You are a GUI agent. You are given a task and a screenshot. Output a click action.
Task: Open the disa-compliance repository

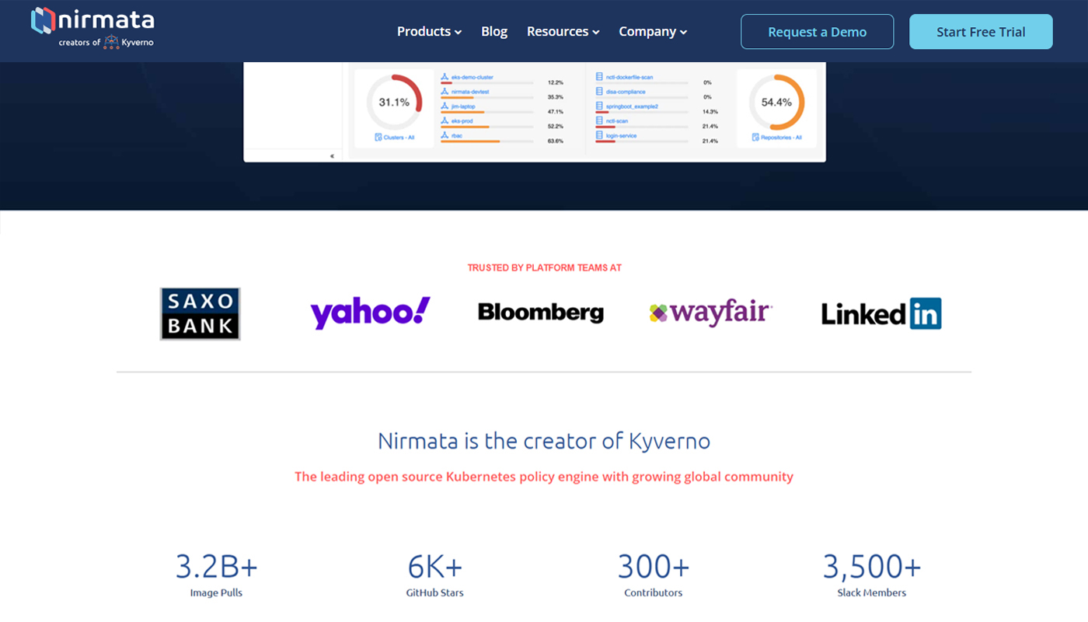click(626, 92)
